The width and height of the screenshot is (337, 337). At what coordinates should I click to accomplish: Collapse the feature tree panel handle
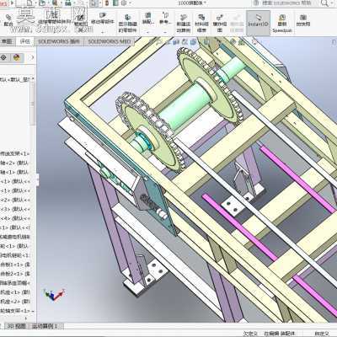click(37, 179)
